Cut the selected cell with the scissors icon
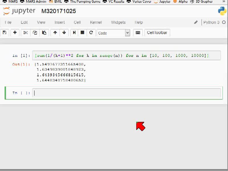The width and height of the screenshot is (228, 171). (25, 32)
